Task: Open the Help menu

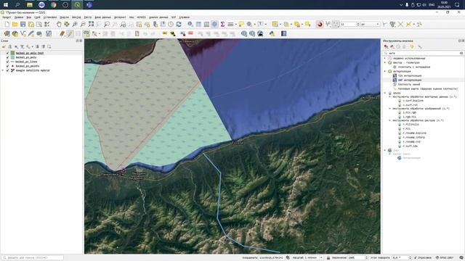Action: point(184,17)
